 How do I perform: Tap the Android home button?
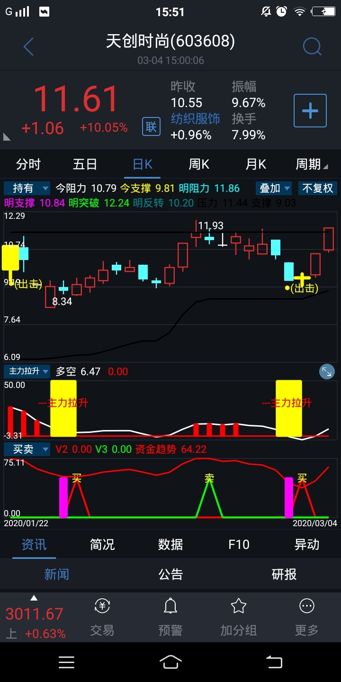coord(170,662)
